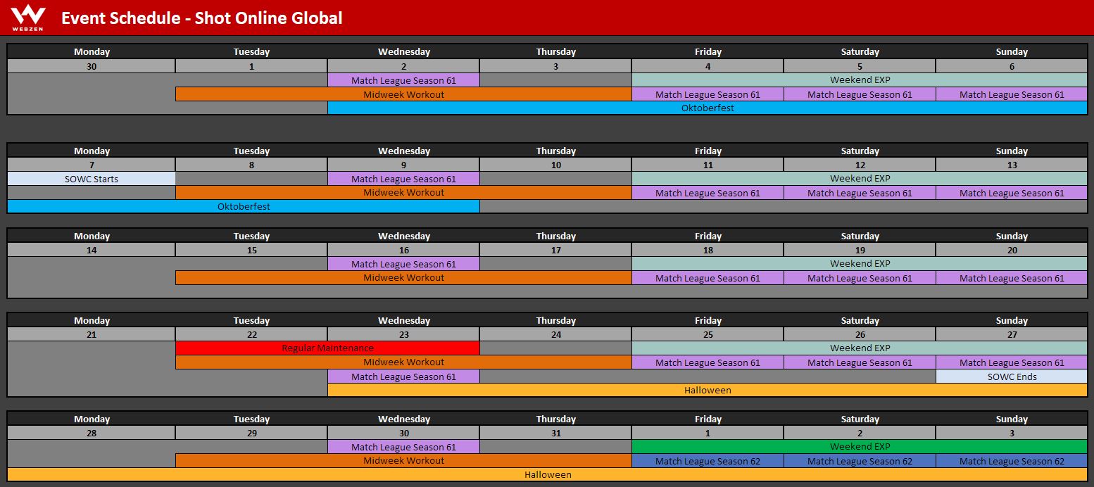This screenshot has height=487, width=1094.
Task: Select the date cell 22 under Tuesday
Action: click(251, 334)
